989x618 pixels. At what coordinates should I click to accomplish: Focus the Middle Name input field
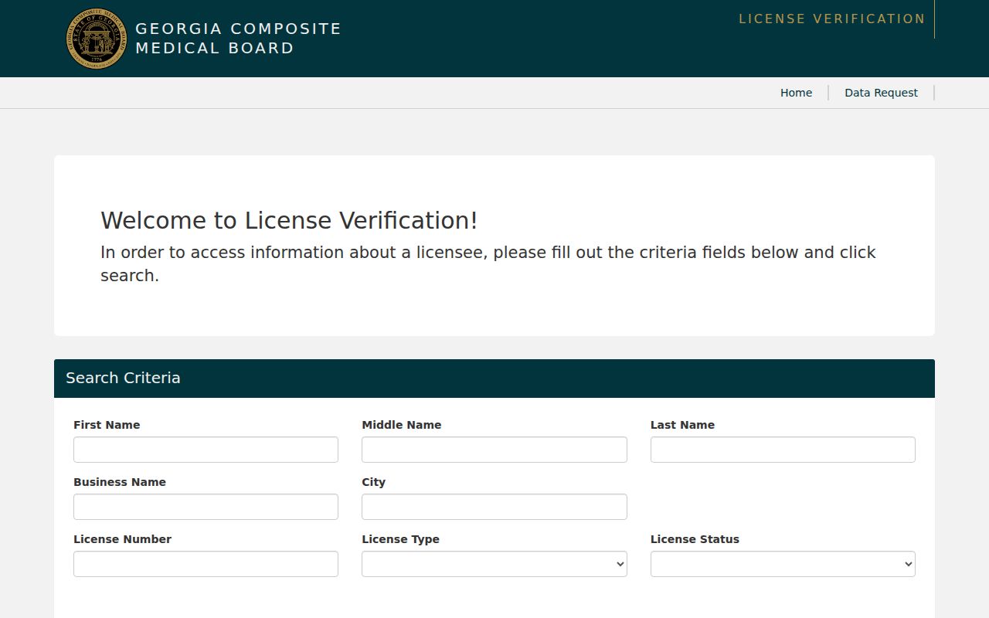(x=494, y=450)
